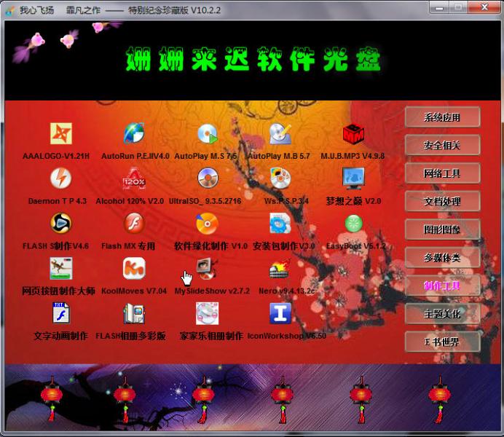Click the Alcohol 120% V2.0 icon

[134, 178]
